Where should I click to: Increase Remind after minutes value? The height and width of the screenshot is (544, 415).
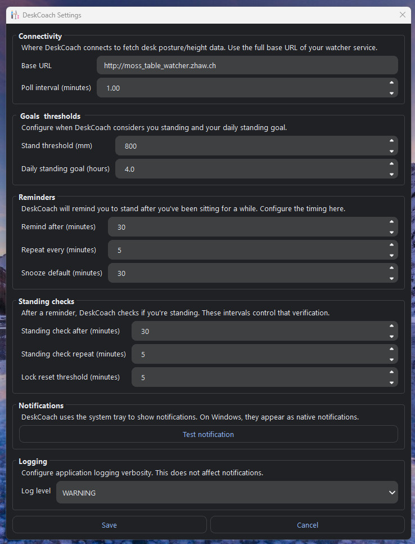click(391, 222)
